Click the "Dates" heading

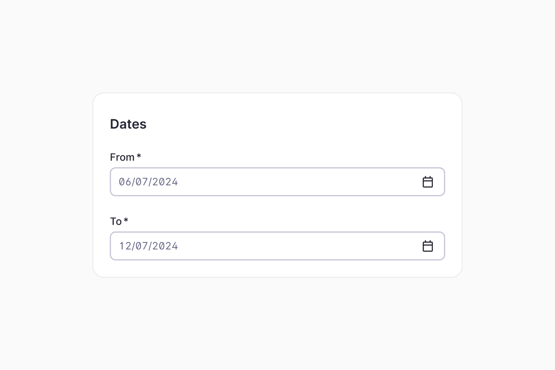tap(128, 124)
